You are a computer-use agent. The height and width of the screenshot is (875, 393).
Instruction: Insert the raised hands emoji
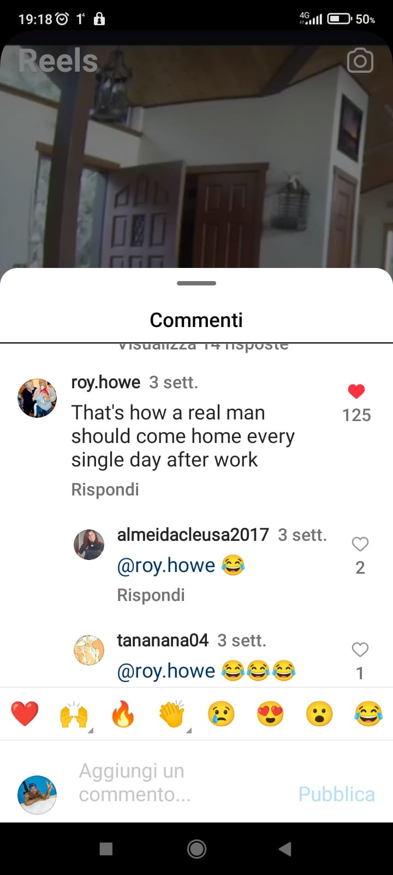74,714
